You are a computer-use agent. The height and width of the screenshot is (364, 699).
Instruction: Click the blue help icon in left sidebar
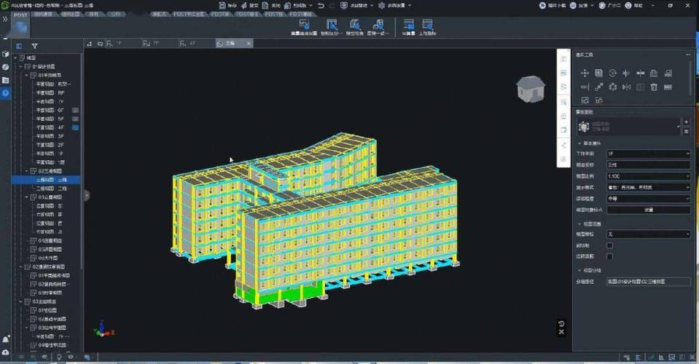(5, 92)
